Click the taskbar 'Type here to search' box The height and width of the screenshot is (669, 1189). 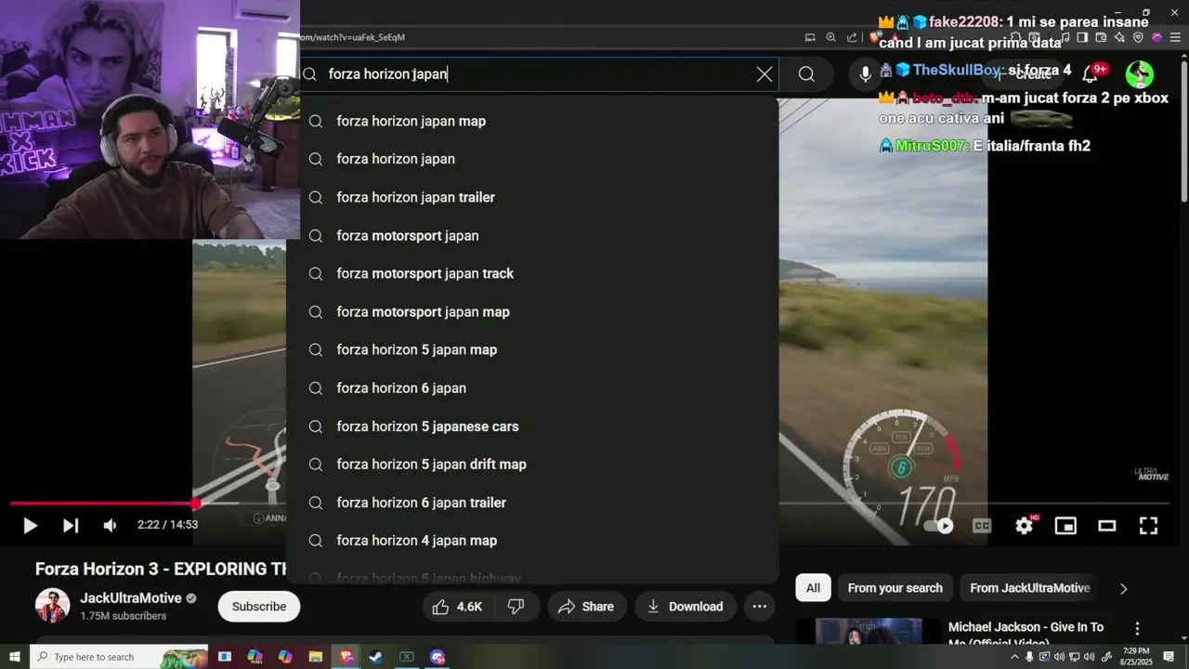[119, 657]
